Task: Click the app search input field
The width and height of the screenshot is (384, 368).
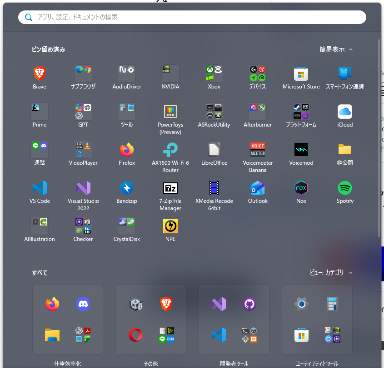Action: point(192,17)
